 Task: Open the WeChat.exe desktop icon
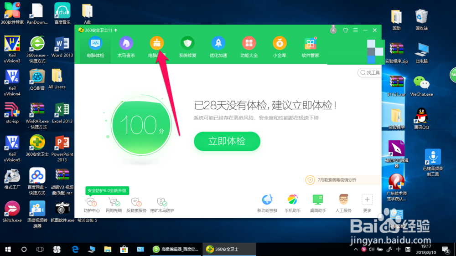421,86
